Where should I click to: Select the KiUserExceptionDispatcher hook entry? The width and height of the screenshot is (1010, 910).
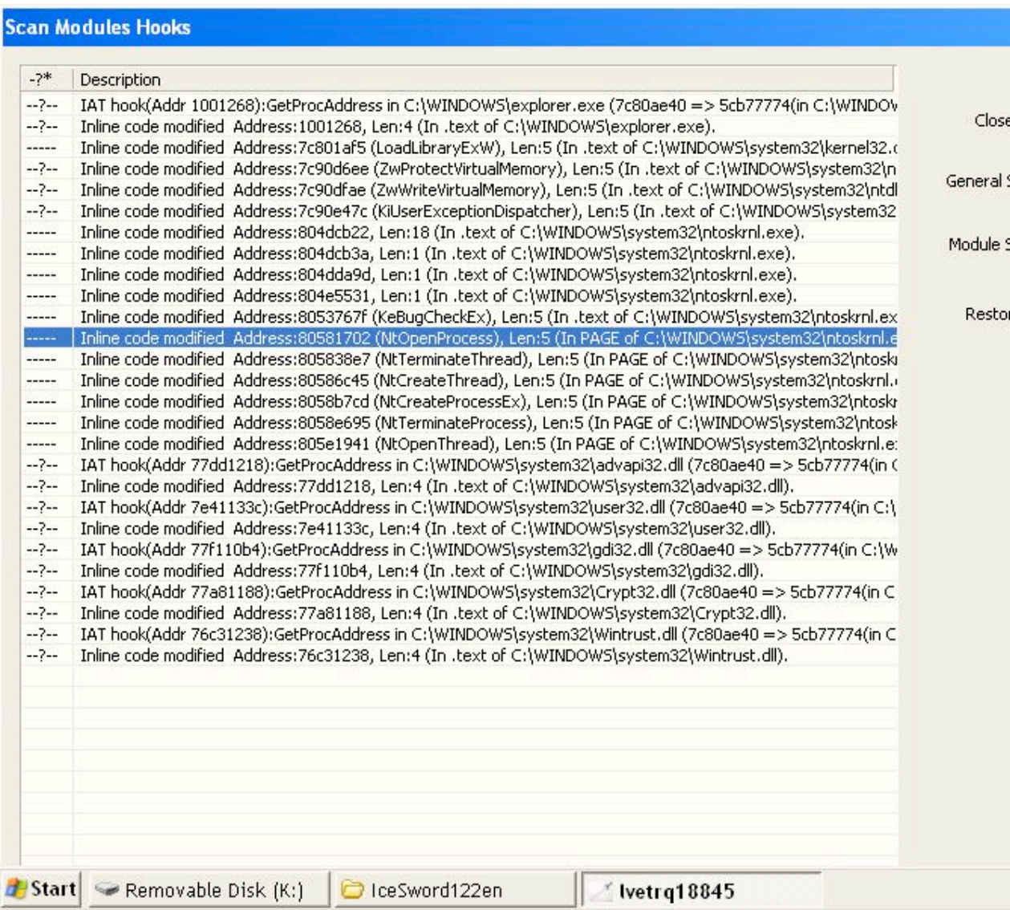click(x=481, y=211)
